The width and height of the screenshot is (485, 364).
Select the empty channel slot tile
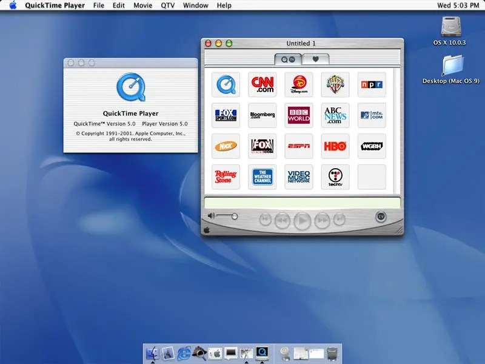(x=372, y=177)
